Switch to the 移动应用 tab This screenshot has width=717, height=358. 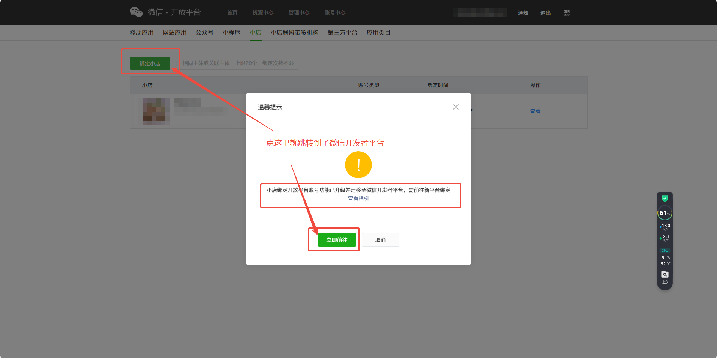(x=142, y=33)
